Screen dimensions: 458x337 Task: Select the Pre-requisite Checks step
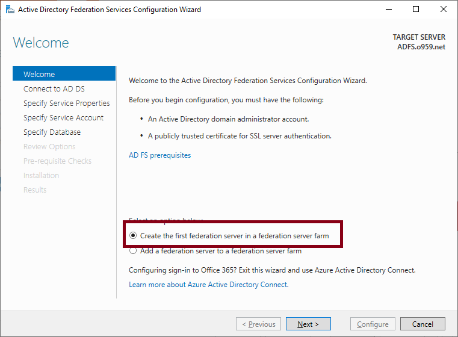tap(57, 161)
